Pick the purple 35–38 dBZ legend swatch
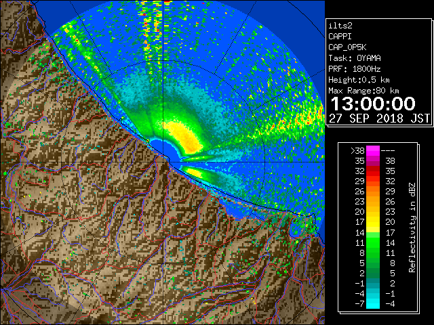The image size is (434, 325). click(373, 161)
